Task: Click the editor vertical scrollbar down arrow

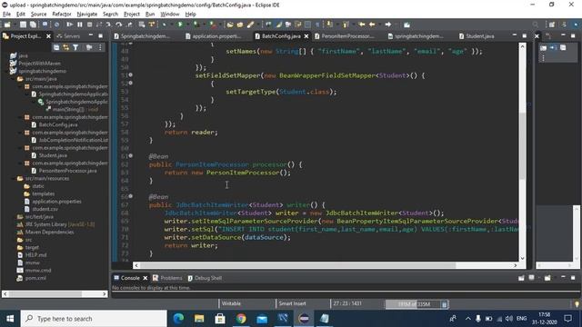Action: (522, 258)
